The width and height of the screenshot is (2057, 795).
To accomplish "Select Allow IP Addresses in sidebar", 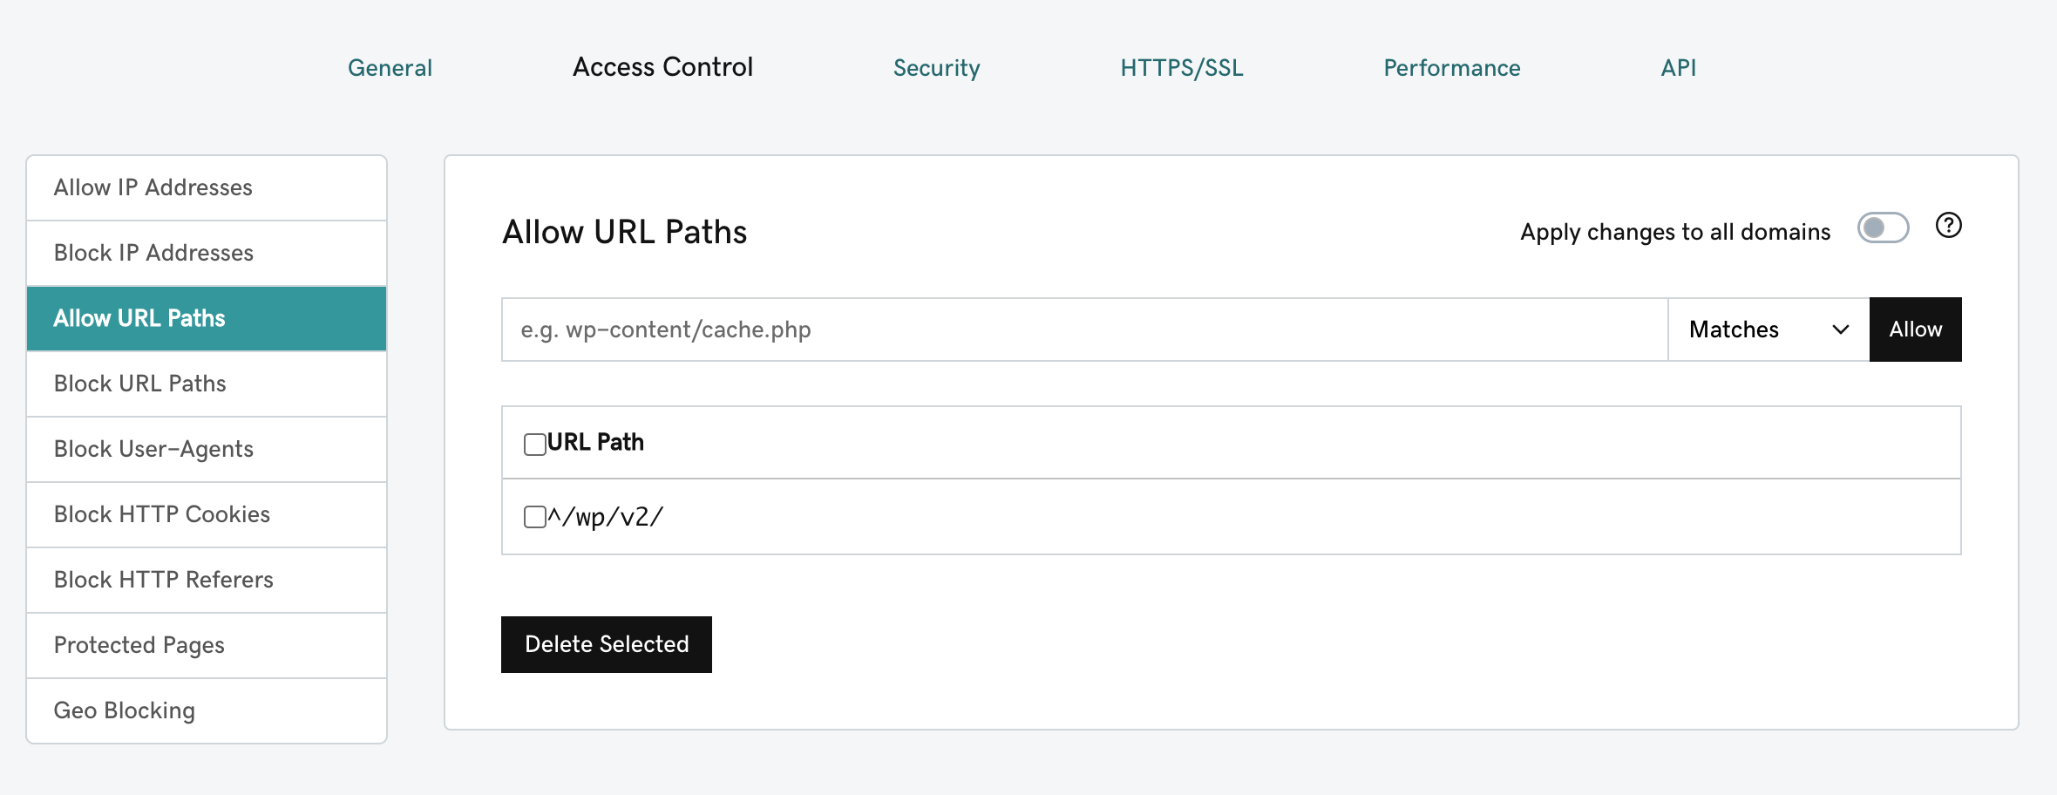I will 207,187.
